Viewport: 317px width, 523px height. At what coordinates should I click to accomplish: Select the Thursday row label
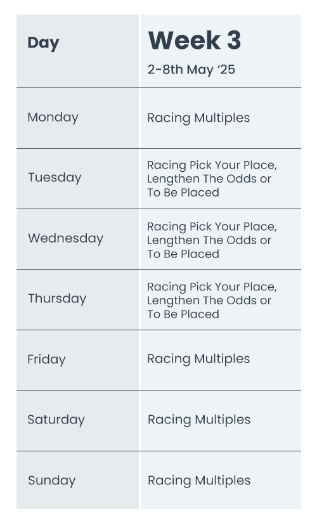point(57,299)
